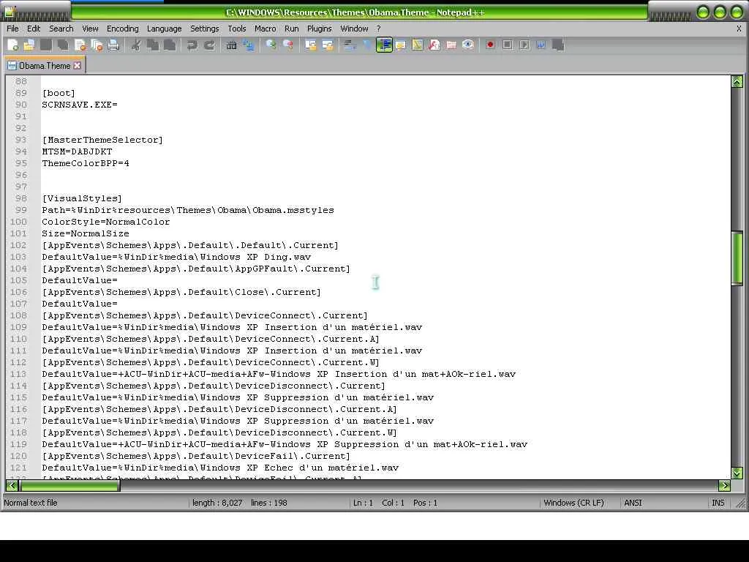Click the Zoom Out magnifier icon
This screenshot has height=562, width=749.
click(x=288, y=45)
